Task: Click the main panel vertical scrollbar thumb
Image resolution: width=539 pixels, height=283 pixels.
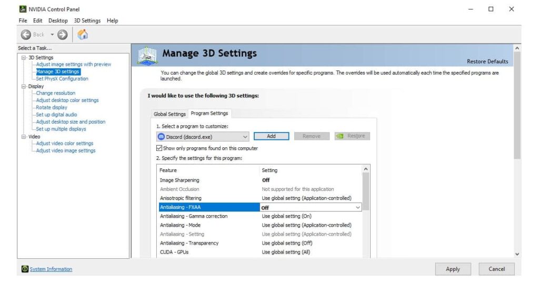Action: [517, 106]
